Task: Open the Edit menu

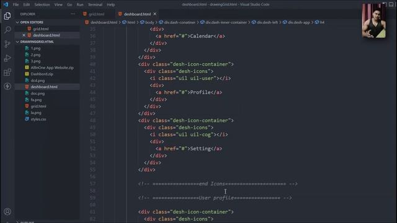Action: coord(26,4)
